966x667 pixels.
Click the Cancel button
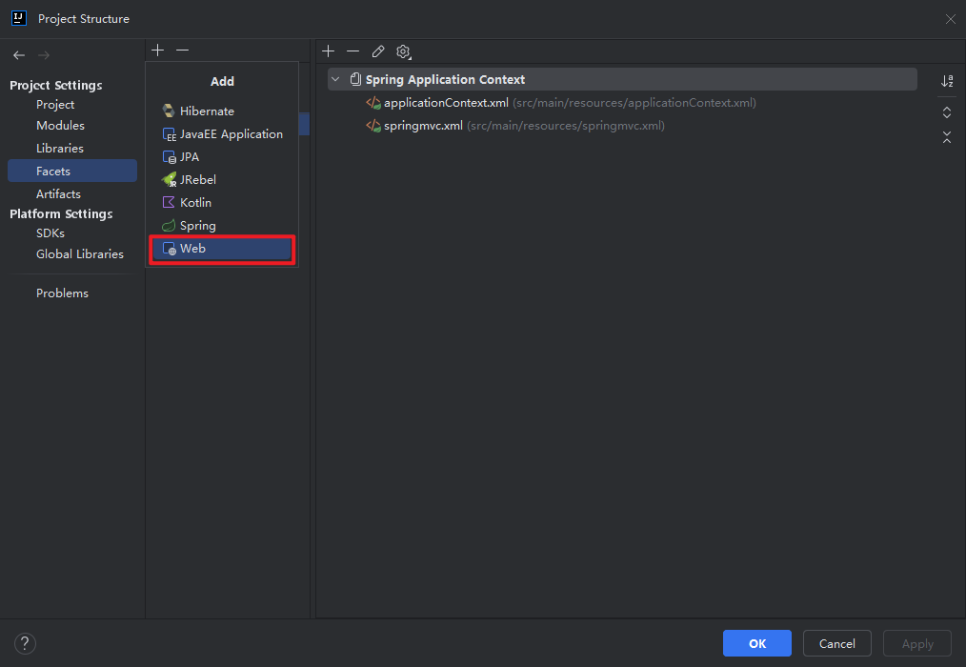pos(837,643)
